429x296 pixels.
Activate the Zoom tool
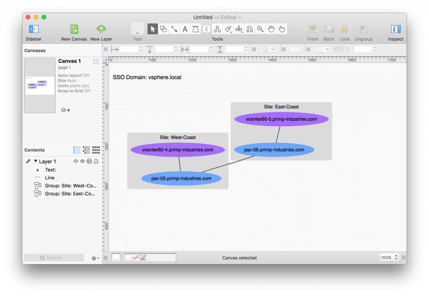tap(260, 29)
